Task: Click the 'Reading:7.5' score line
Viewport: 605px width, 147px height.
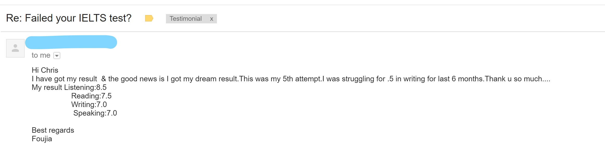Action: coord(91,96)
